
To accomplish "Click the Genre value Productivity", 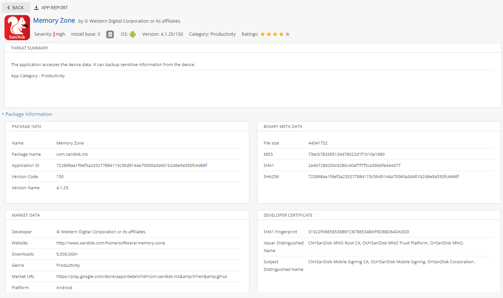I will pos(68,265).
